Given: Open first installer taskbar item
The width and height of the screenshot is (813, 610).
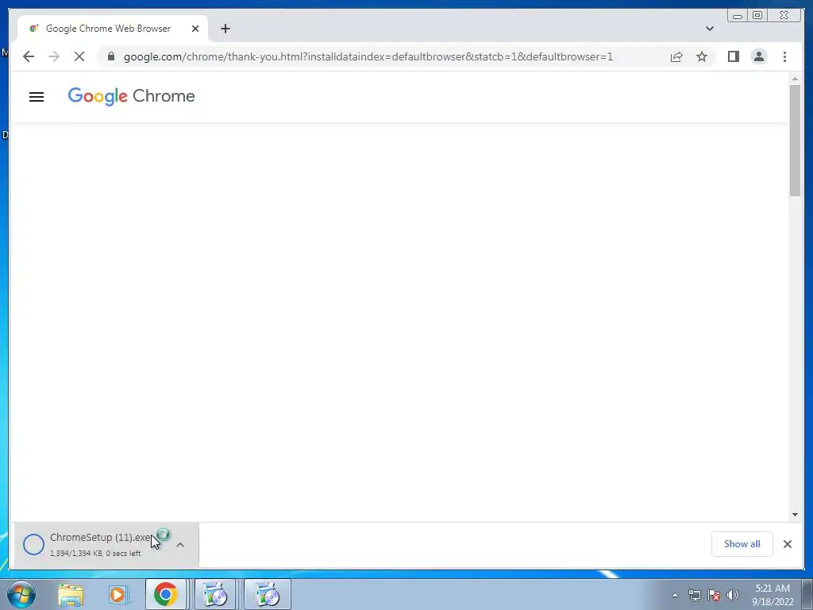Looking at the screenshot, I should (215, 594).
